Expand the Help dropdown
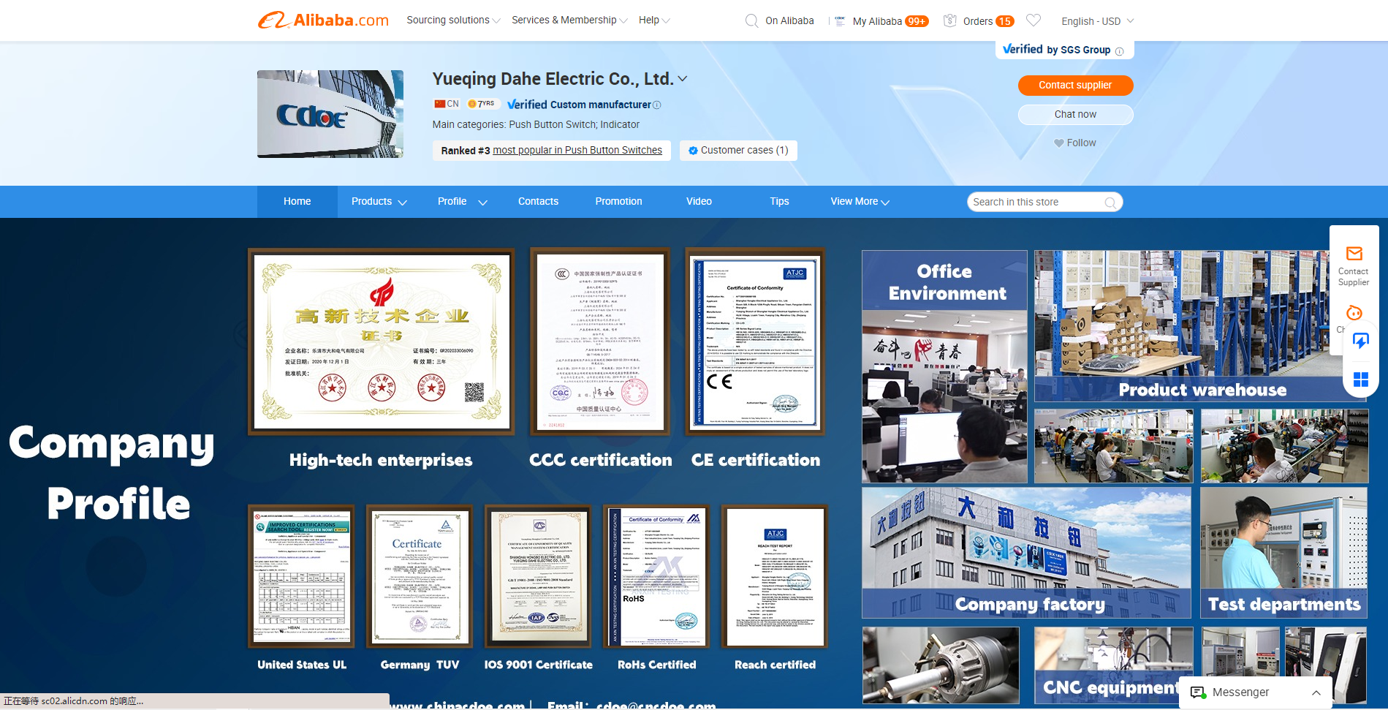Image resolution: width=1388 pixels, height=710 pixels. click(x=654, y=20)
